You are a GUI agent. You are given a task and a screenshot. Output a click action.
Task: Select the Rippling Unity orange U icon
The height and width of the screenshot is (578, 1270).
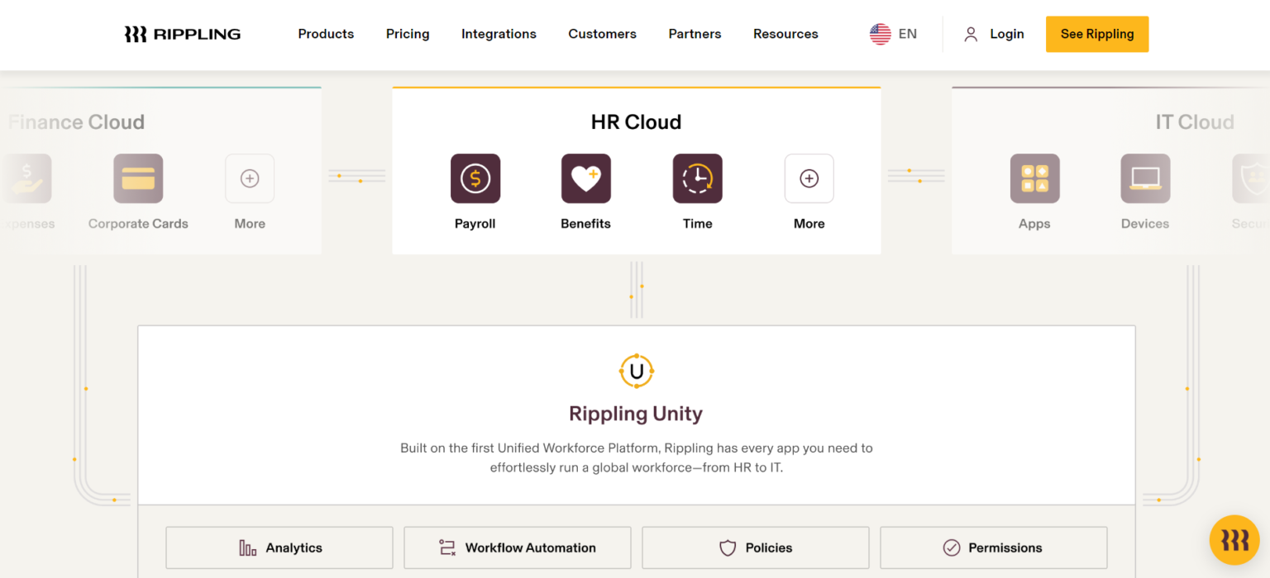636,371
